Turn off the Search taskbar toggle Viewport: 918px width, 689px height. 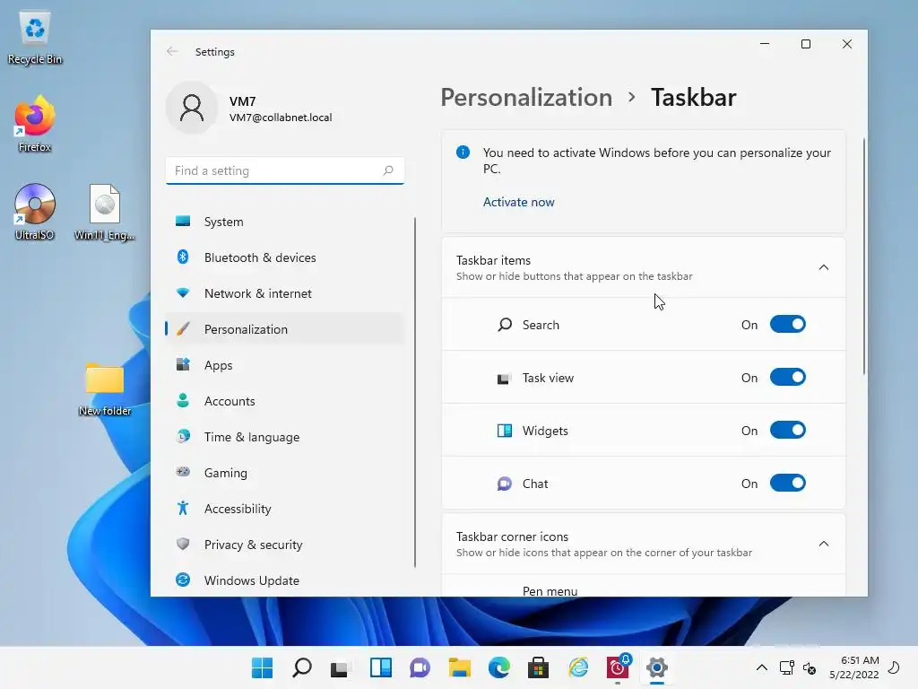(x=787, y=324)
